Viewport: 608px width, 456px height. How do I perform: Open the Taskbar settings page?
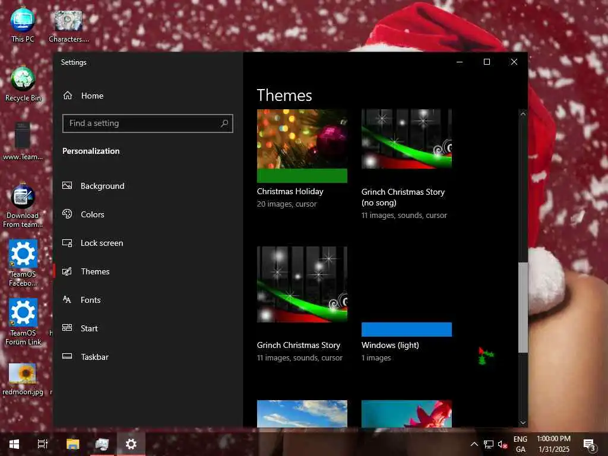click(147, 357)
